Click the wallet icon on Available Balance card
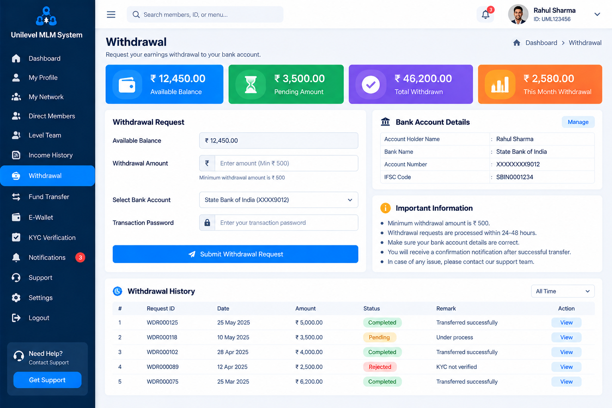Viewport: 612px width, 408px height. click(x=127, y=84)
